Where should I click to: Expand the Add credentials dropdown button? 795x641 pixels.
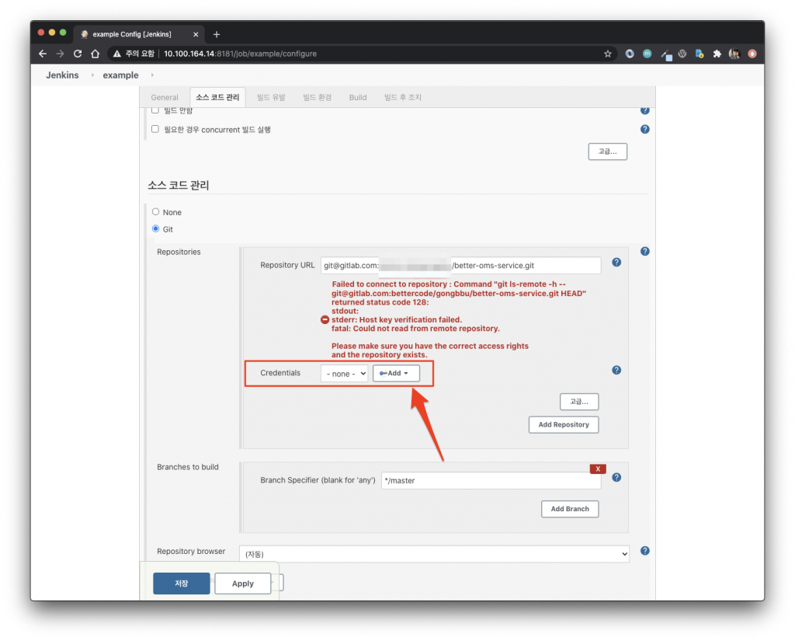click(x=396, y=374)
